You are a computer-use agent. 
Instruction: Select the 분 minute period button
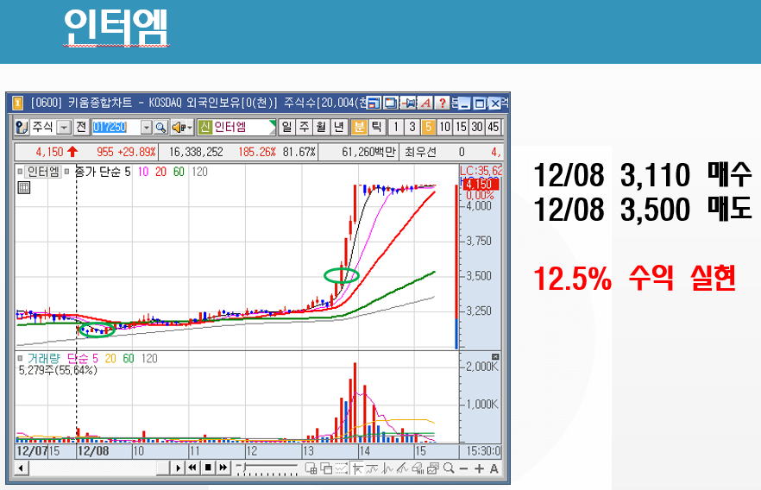[x=359, y=127]
